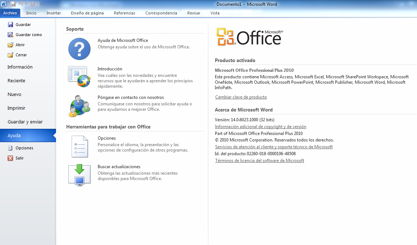
Task: Open the Customize Quick Access Toolbar dropdown
Action: coord(41,4)
